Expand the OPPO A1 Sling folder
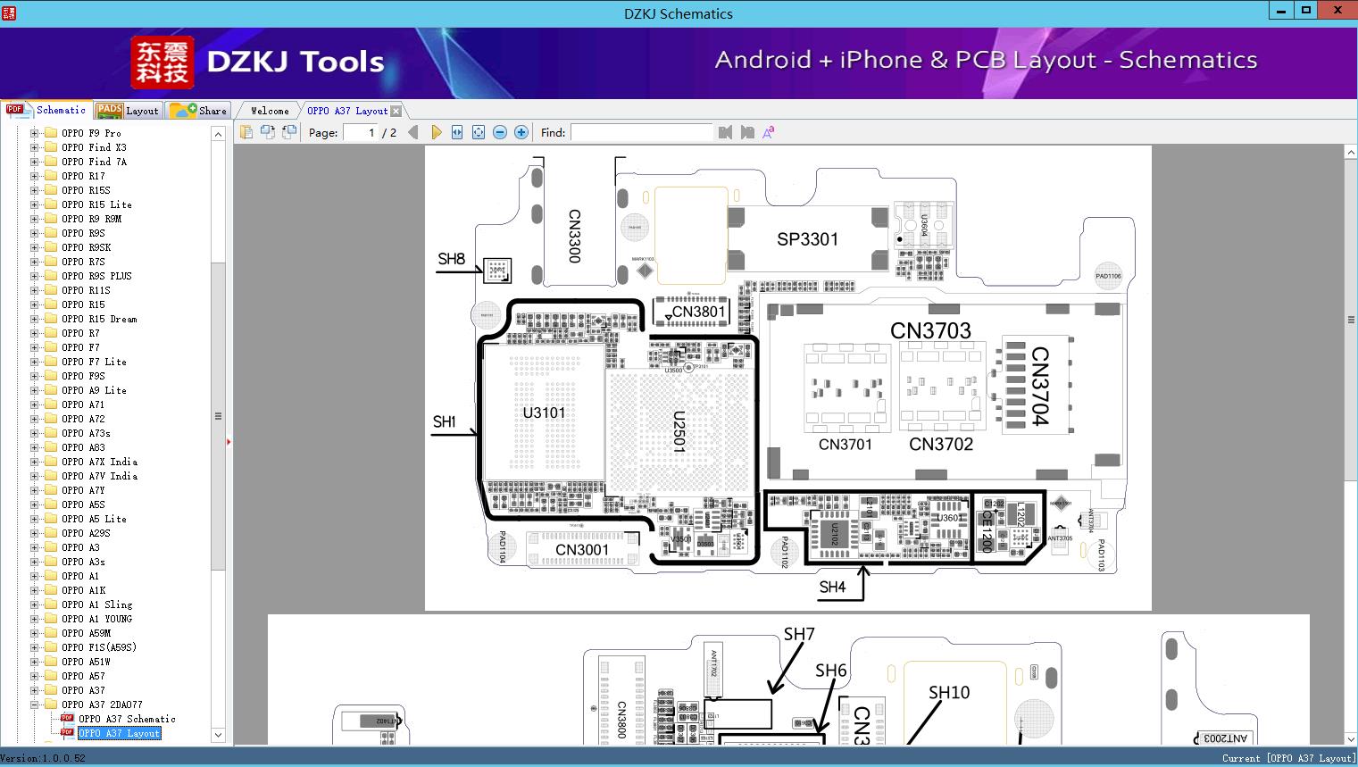This screenshot has height=767, width=1358. (x=34, y=604)
